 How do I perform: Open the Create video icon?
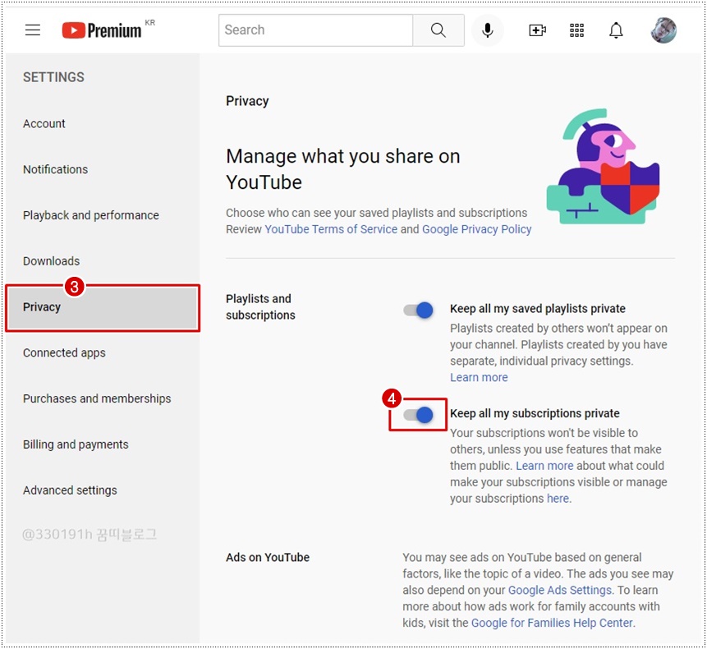click(x=537, y=30)
